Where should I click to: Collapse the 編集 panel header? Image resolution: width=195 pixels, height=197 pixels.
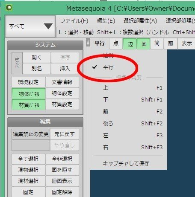click(x=45, y=122)
